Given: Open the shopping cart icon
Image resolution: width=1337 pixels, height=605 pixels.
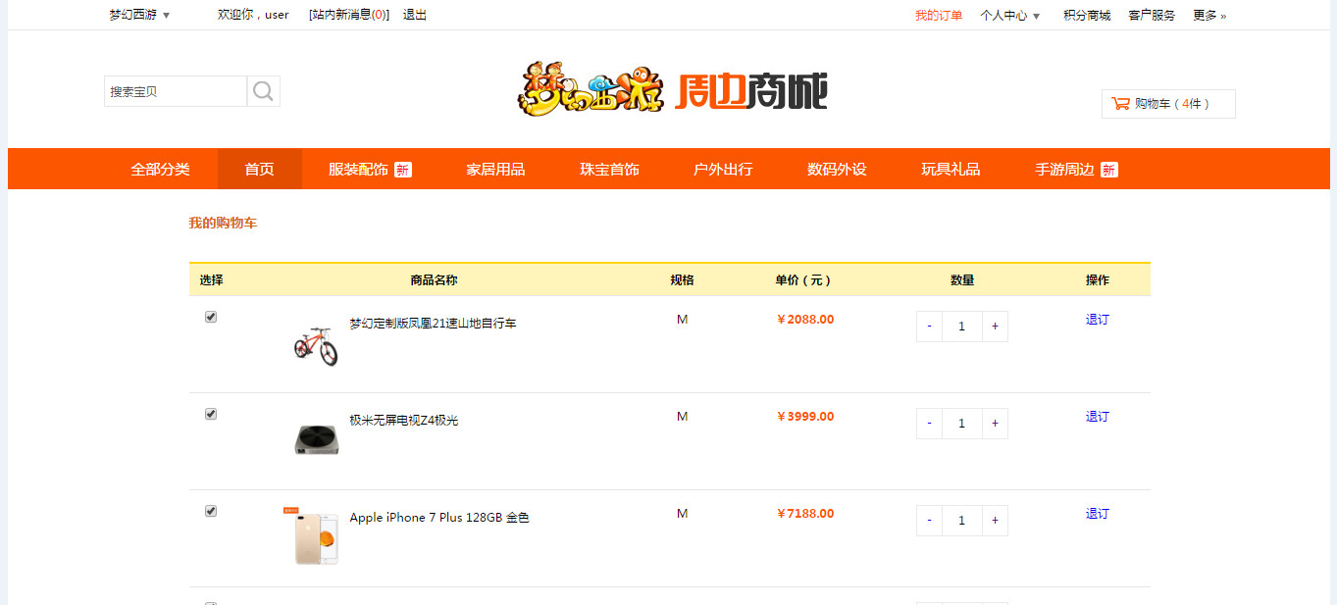Looking at the screenshot, I should pos(1120,103).
